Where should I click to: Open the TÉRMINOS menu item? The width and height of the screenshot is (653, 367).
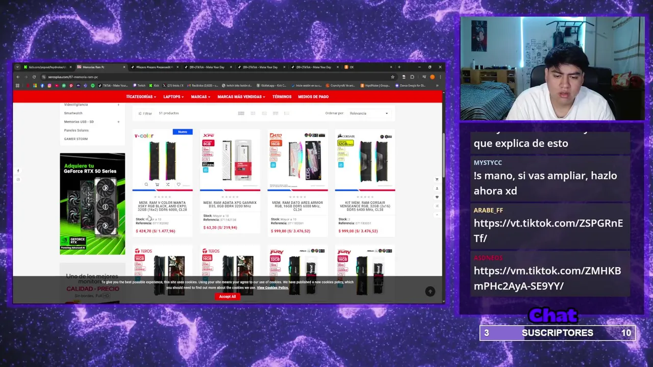[282, 97]
